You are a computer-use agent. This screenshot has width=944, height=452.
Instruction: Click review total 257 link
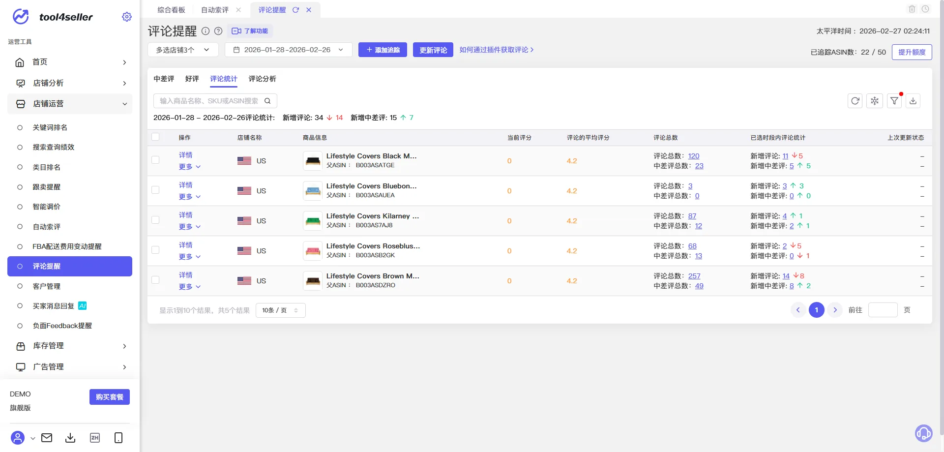(x=694, y=276)
